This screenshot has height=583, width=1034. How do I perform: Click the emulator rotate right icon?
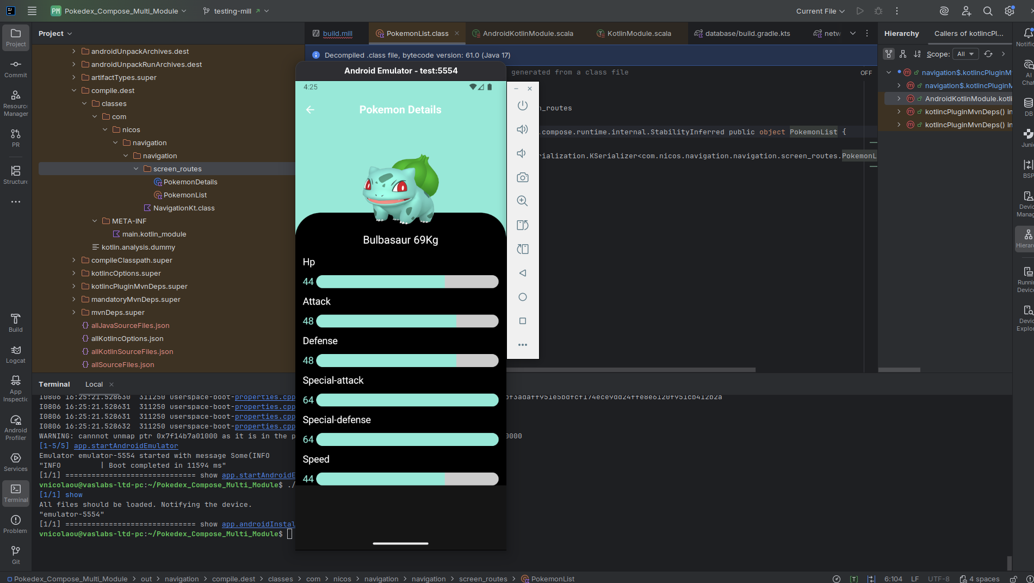pyautogui.click(x=523, y=249)
